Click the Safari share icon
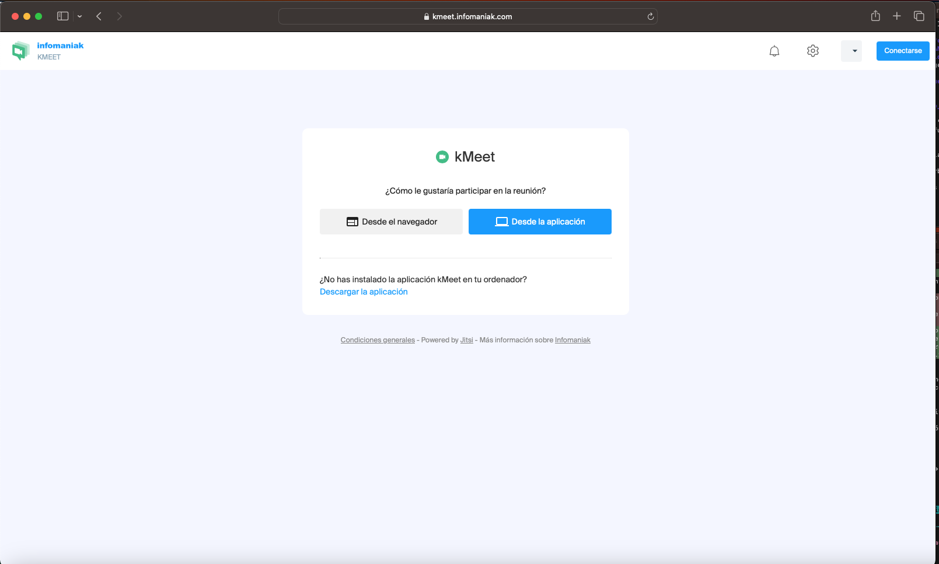This screenshot has width=939, height=564. click(x=875, y=16)
